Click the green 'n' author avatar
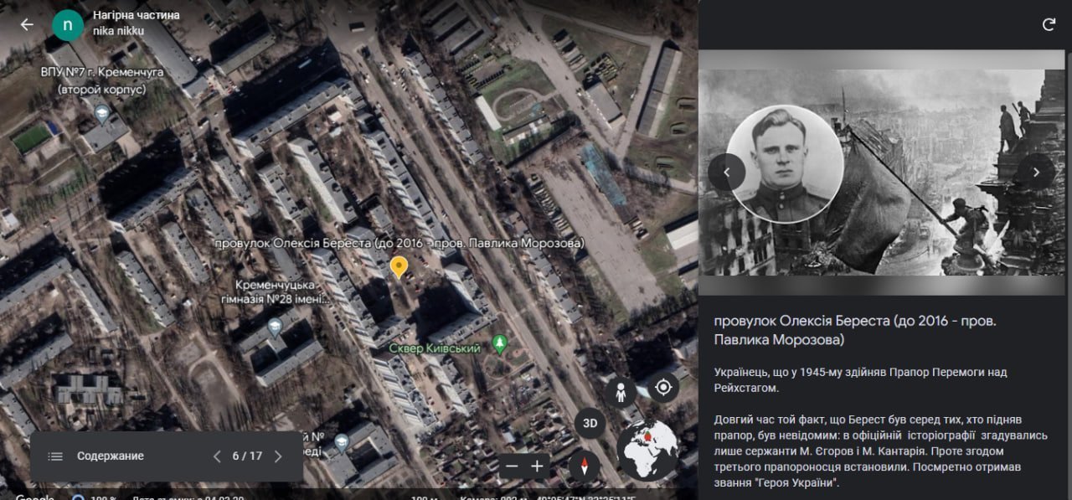This screenshot has width=1072, height=500. coord(68,24)
